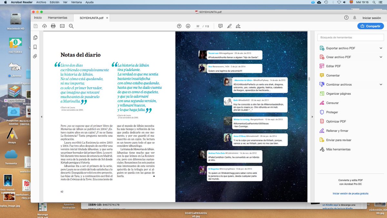Click the cloud upload toolbar icon

[45, 26]
